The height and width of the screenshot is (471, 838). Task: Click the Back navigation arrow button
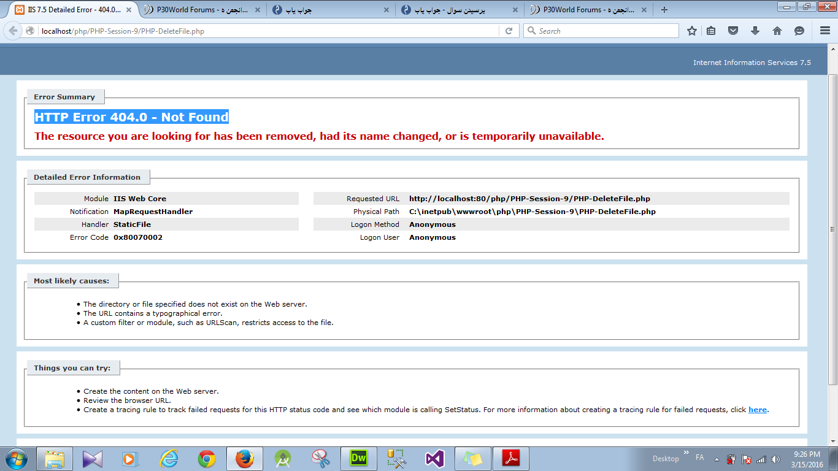13,31
